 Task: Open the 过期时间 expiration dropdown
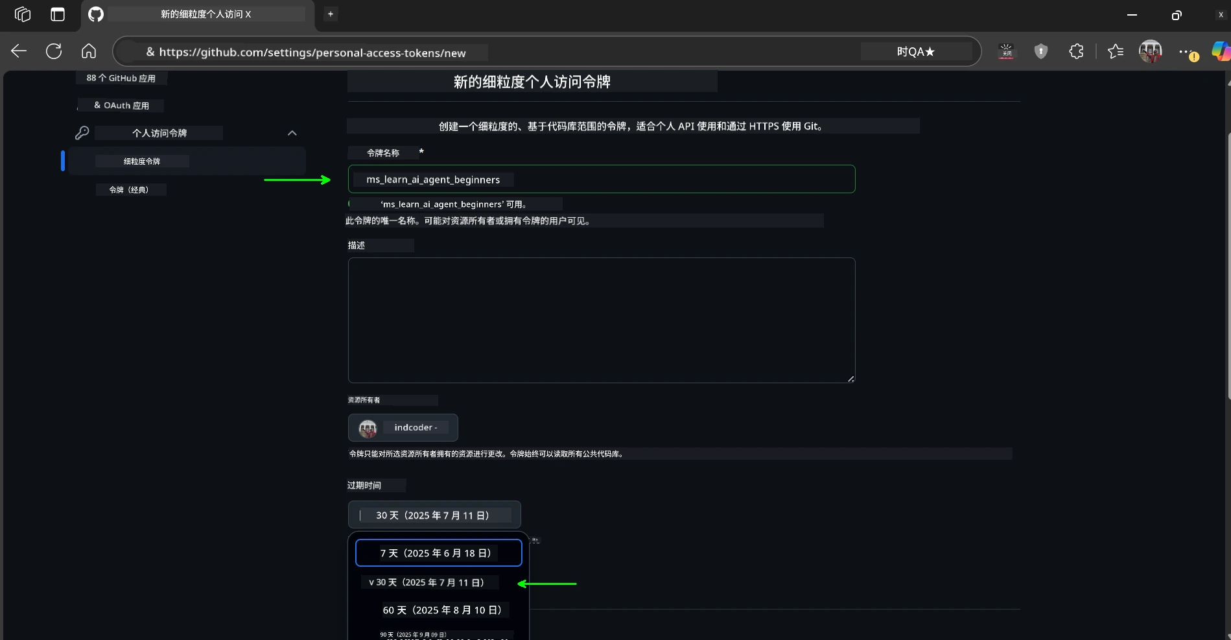click(x=434, y=515)
